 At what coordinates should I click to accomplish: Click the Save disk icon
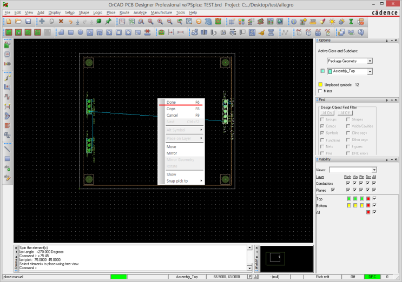click(x=28, y=22)
